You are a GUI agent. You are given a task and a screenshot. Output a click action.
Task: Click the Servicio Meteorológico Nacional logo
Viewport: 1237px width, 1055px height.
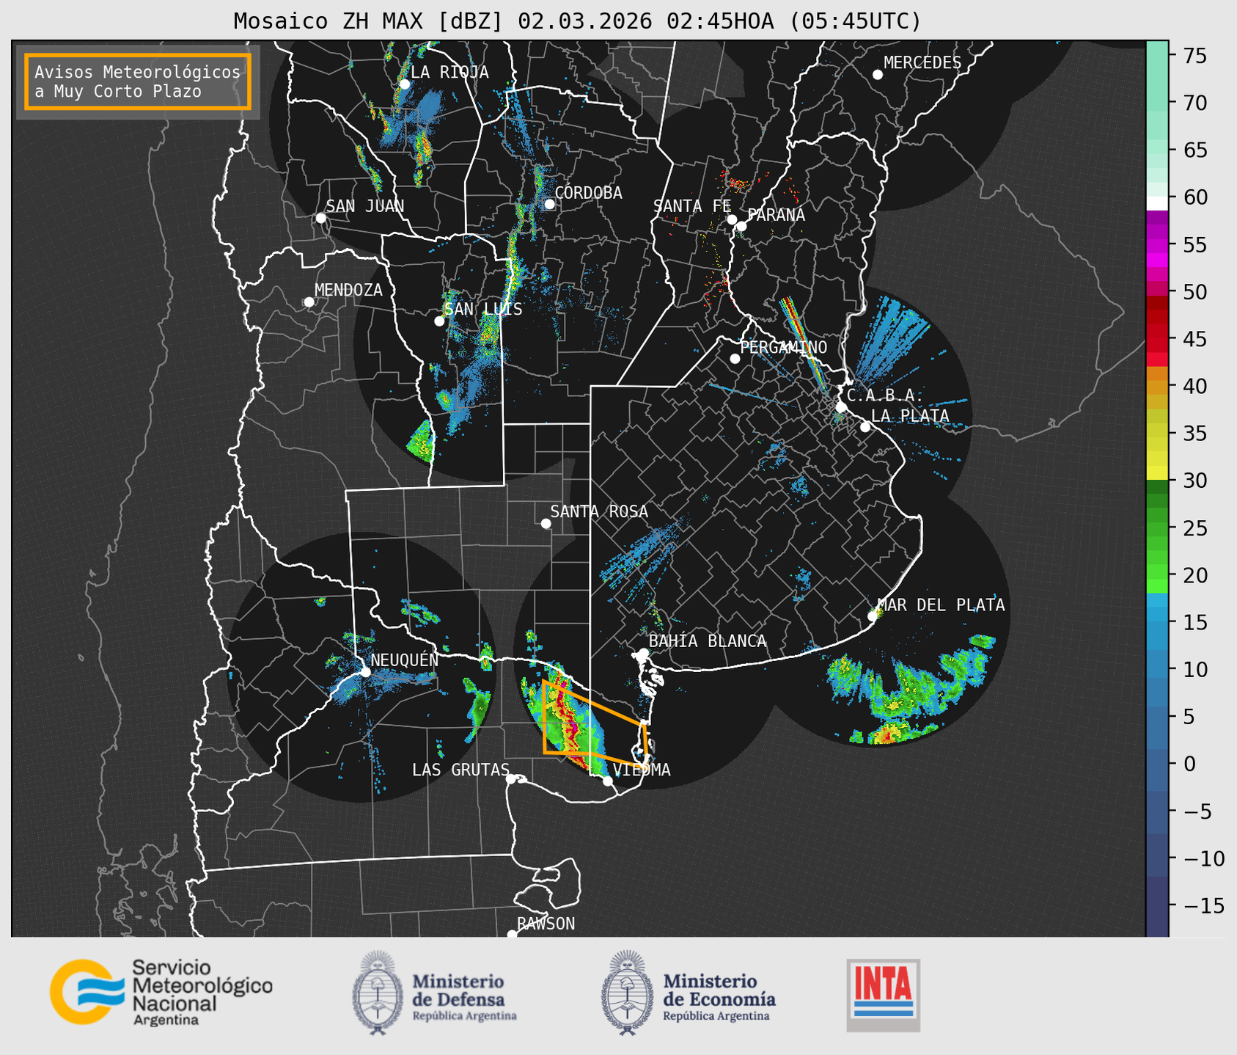[x=161, y=992]
